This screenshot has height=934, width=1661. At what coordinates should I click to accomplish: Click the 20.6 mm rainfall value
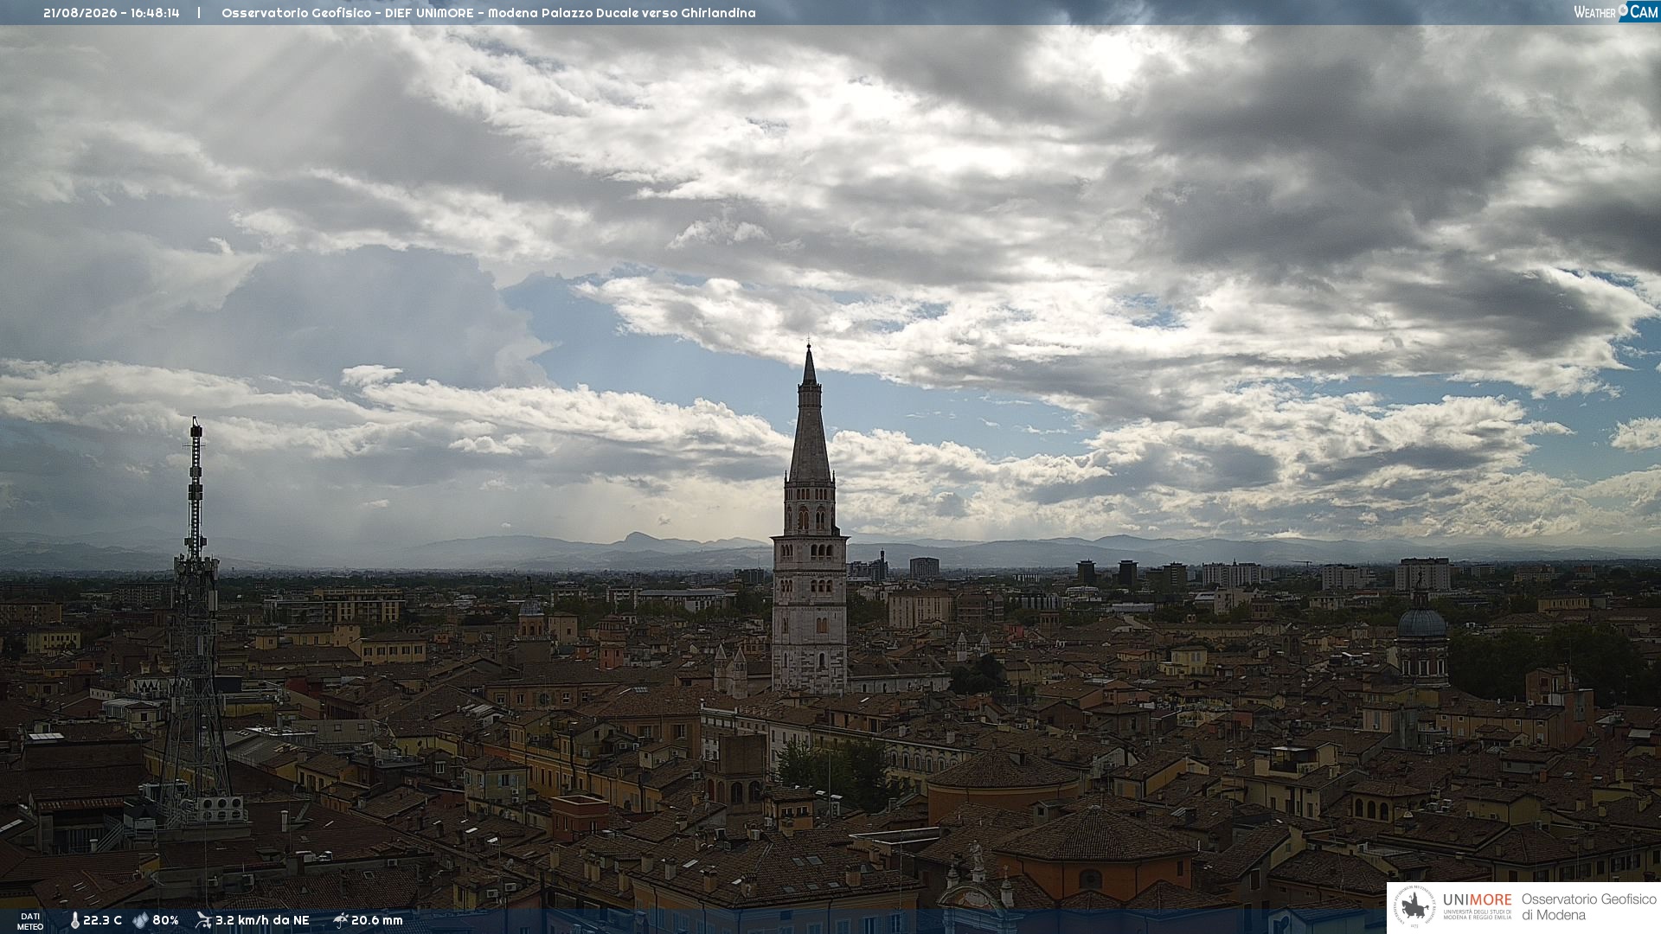(377, 920)
